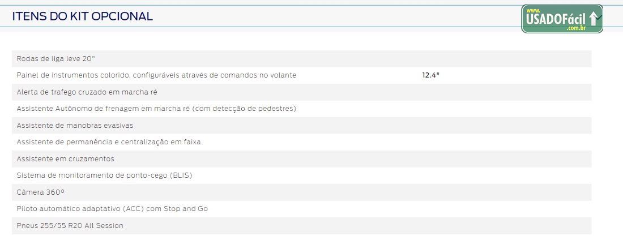Click the white up arrow in logo

[x=593, y=19]
